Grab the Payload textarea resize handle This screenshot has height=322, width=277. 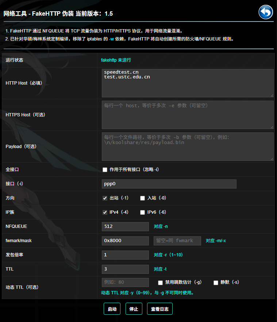272,159
